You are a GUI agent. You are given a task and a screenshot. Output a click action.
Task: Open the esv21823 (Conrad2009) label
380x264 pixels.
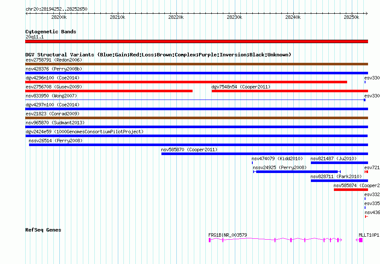[x=53, y=114]
